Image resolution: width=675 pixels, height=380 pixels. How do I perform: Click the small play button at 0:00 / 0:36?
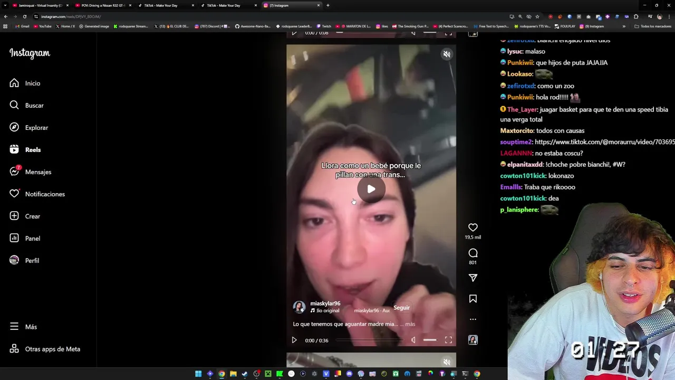click(x=294, y=340)
